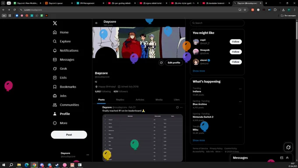The height and width of the screenshot is (168, 298).
Task: Open the floating Grok button
Action: coord(288,147)
